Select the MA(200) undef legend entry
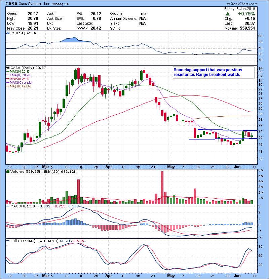Viewport: 269px width, 279px height. [x=20, y=83]
